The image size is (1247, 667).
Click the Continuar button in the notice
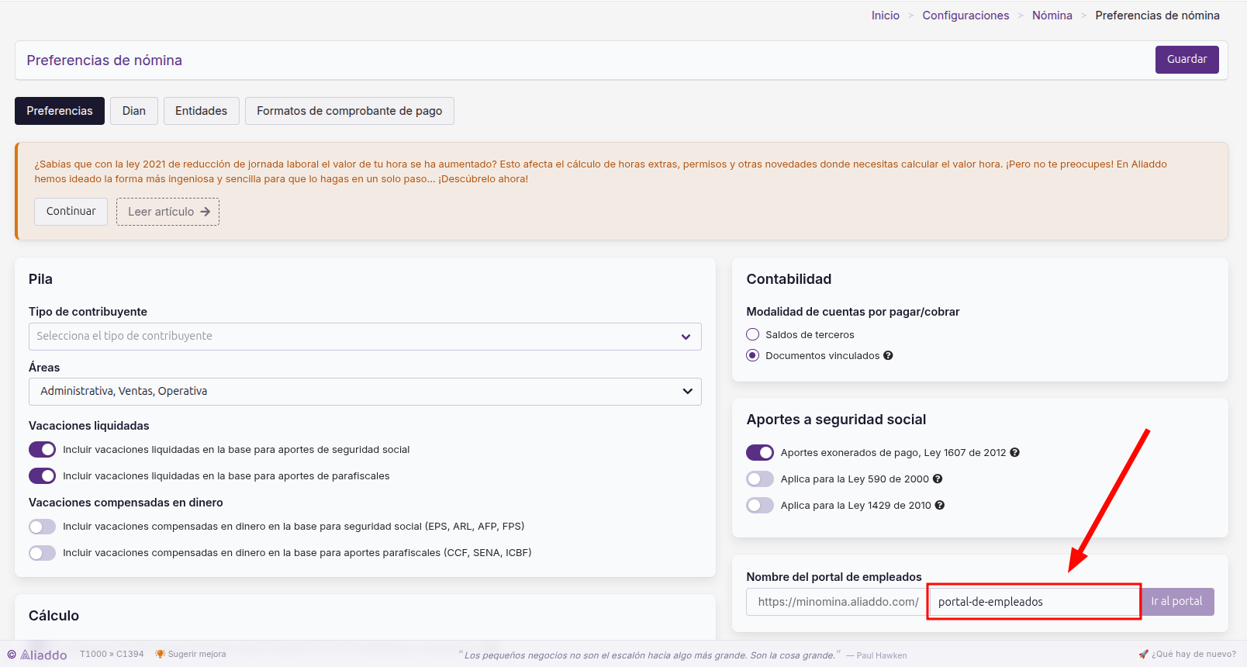click(x=71, y=212)
